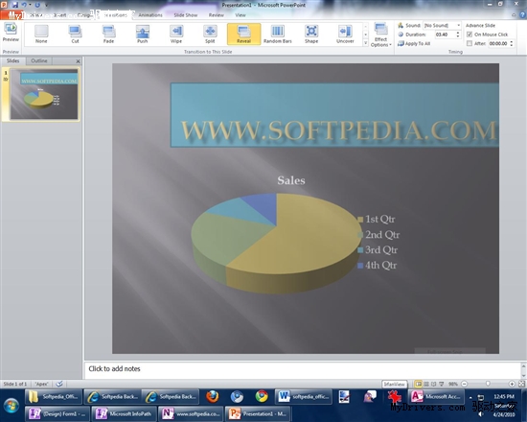Adjust the After time spinner arrows
This screenshot has height=422, width=527.
click(x=512, y=43)
